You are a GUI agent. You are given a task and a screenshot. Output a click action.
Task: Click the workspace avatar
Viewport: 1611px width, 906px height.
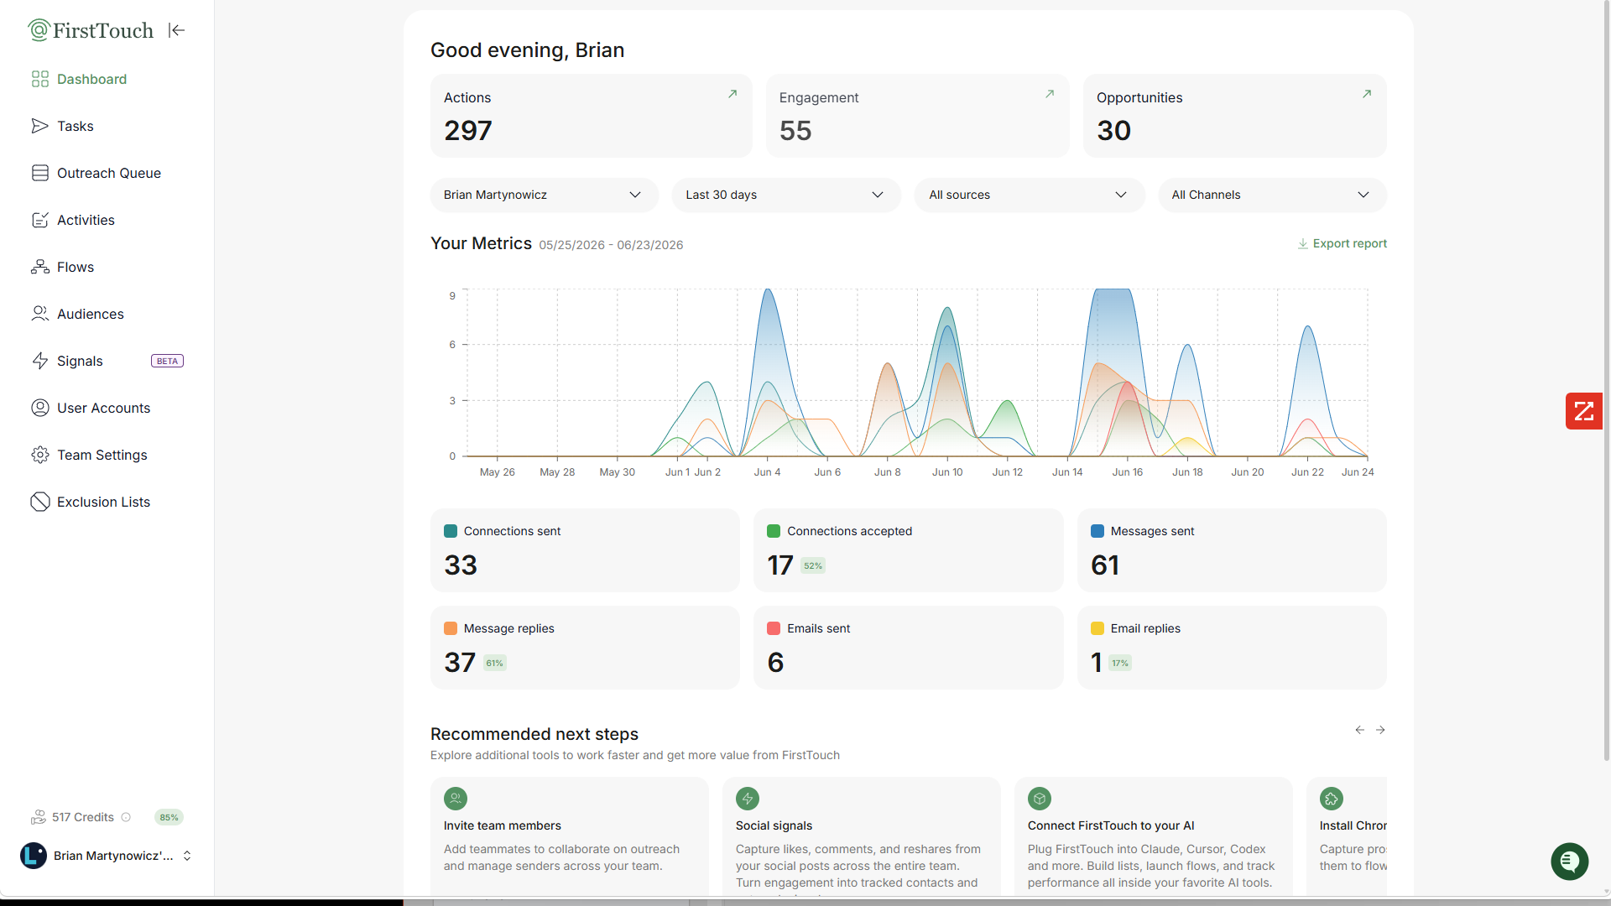click(34, 856)
